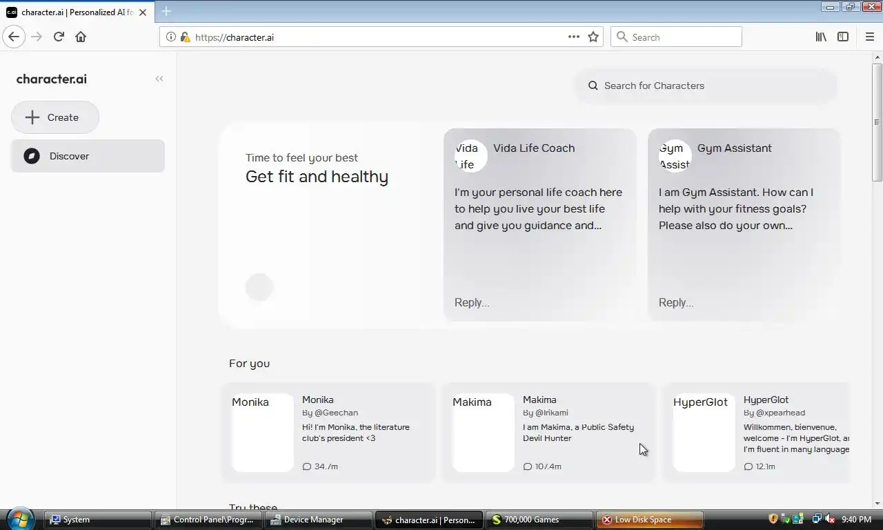Image resolution: width=883 pixels, height=530 pixels.
Task: Click the "By @Irikami" author text
Action: tap(546, 413)
